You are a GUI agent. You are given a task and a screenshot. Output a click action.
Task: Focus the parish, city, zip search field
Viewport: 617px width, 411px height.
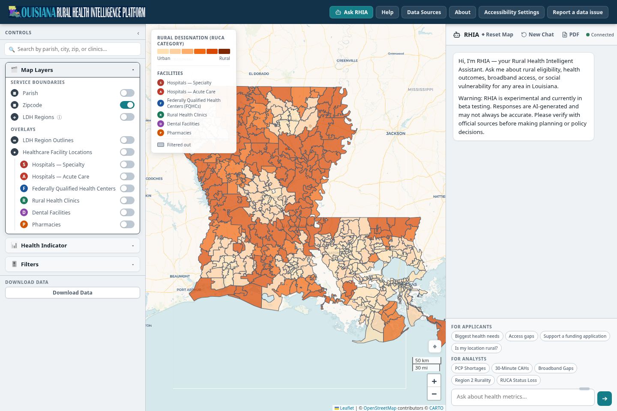pos(73,49)
